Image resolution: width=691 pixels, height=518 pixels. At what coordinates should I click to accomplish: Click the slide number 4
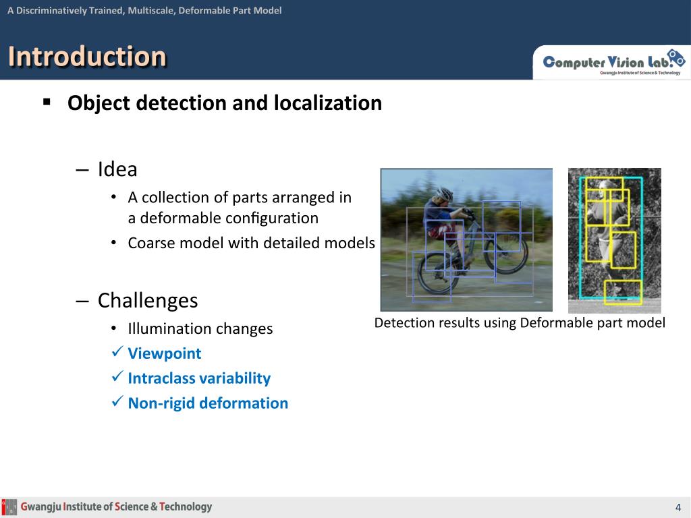pos(678,507)
